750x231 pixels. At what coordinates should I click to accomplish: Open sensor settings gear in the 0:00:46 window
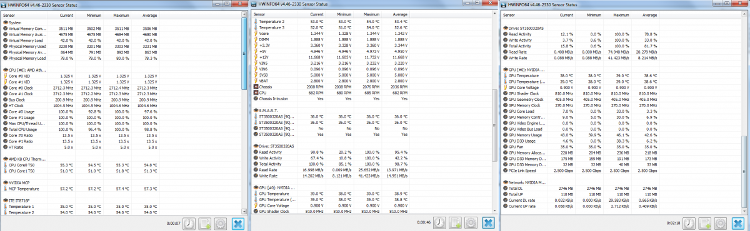470,223
